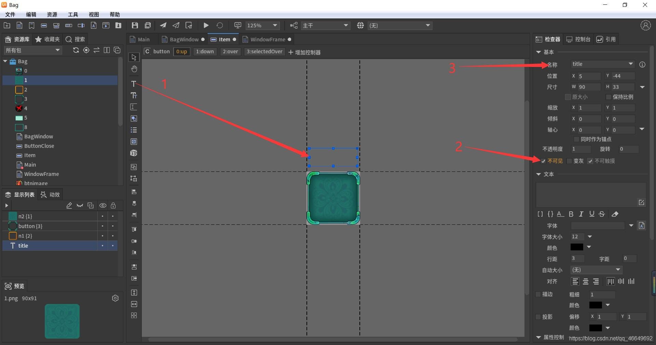Screen dimensions: 656x345
Task: Click 增加控制器 add controller
Action: click(304, 52)
